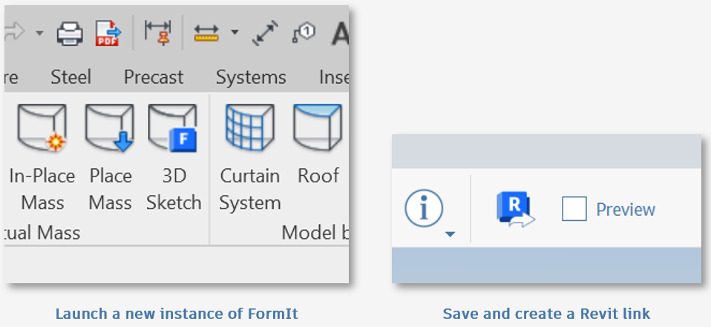Image resolution: width=711 pixels, height=327 pixels.
Task: Click the Print icon in quick access toolbar
Action: [69, 33]
